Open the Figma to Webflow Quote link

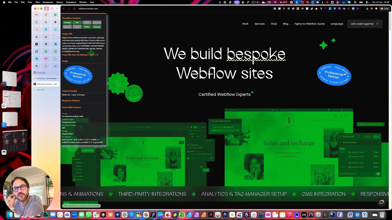coord(309,24)
